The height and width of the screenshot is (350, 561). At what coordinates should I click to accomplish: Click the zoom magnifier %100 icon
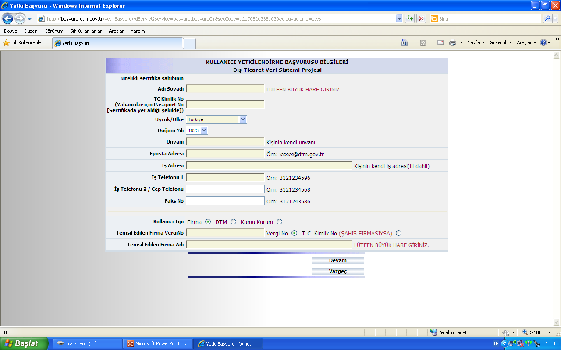[x=525, y=332]
